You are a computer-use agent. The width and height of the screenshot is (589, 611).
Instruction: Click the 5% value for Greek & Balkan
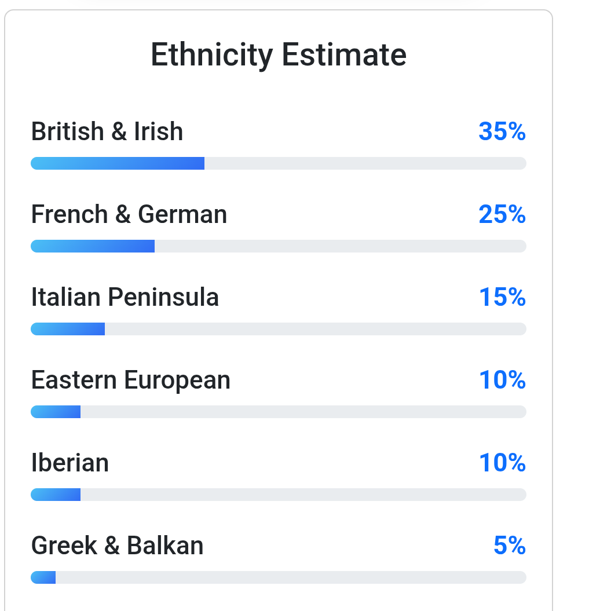509,546
